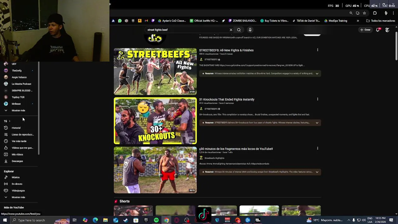Click the magnifier search button
The width and height of the screenshot is (398, 224).
point(239,30)
